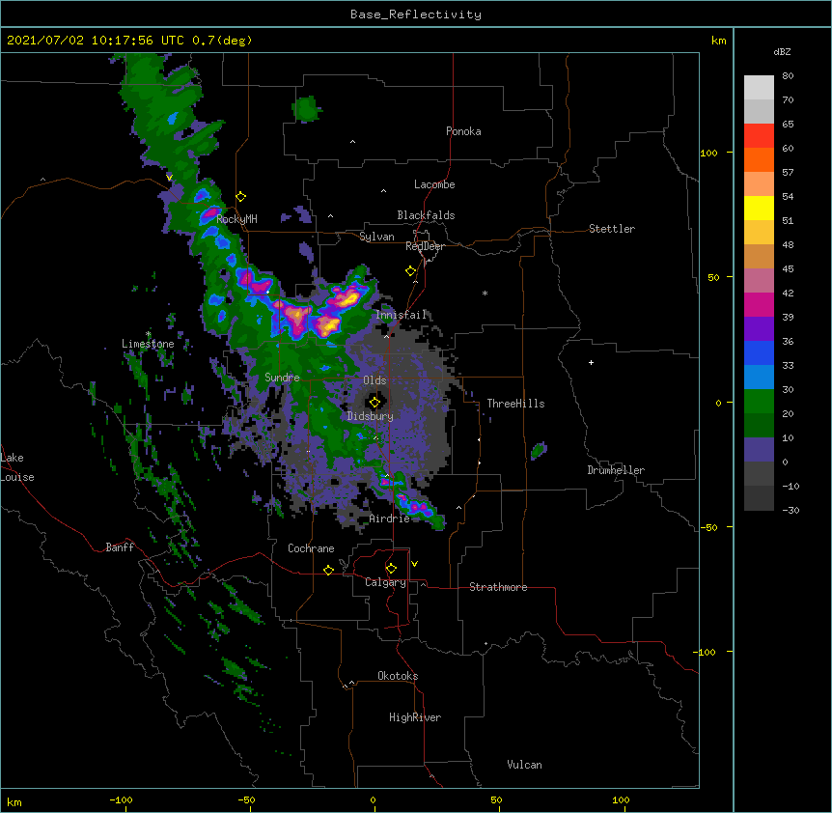Click the yellow diamond marker above Calgary label
This screenshot has height=813, width=832.
point(391,569)
